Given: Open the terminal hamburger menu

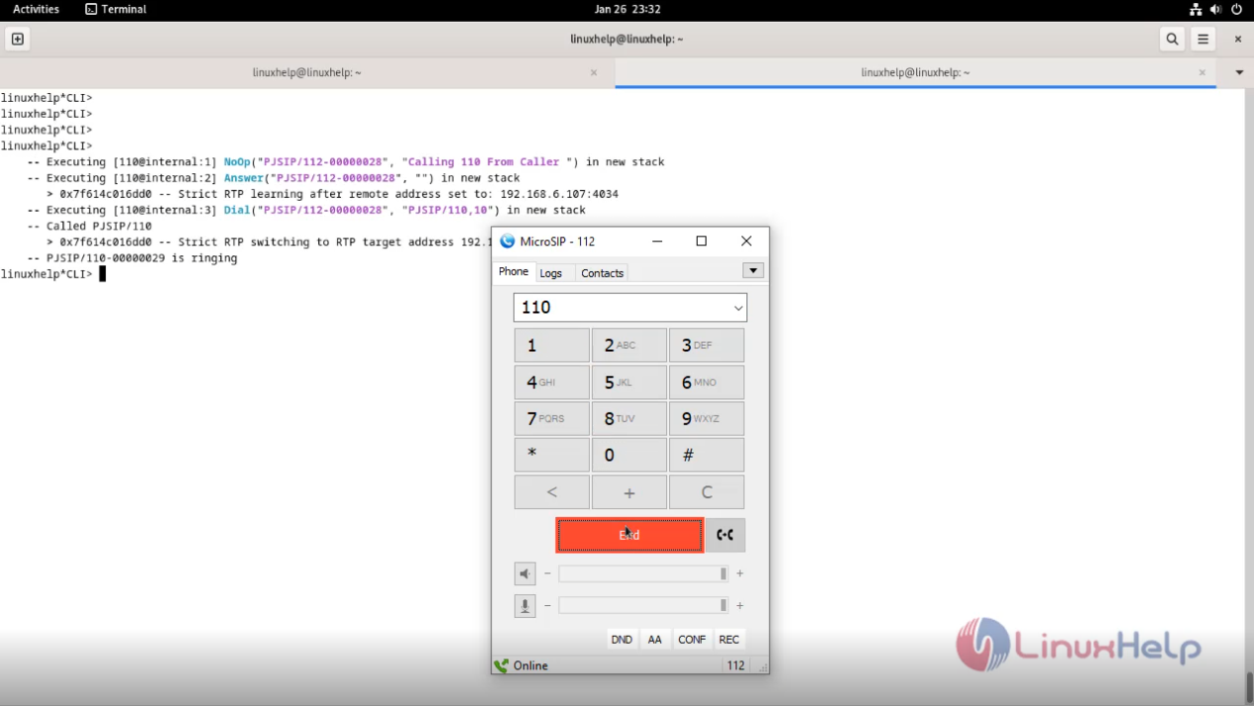Looking at the screenshot, I should click(1203, 39).
